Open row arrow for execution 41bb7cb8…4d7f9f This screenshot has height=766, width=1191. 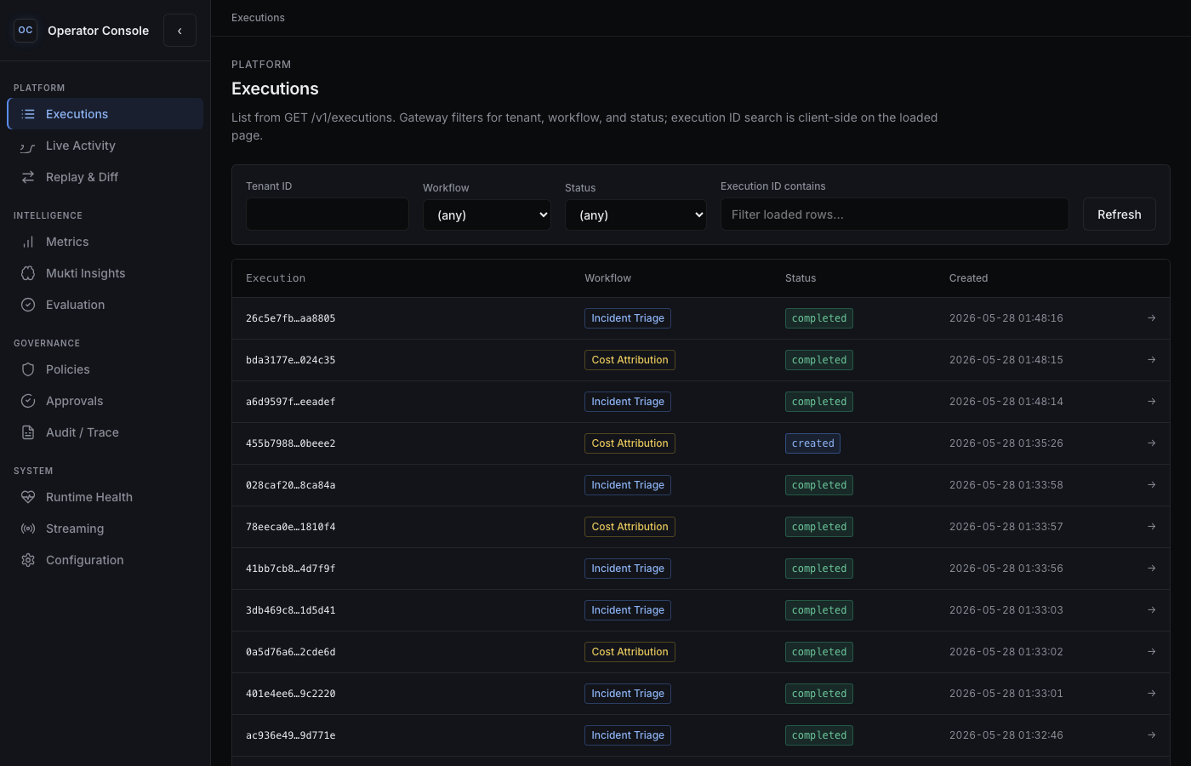tap(1151, 569)
